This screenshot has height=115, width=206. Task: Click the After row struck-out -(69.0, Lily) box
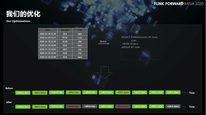click(73, 106)
